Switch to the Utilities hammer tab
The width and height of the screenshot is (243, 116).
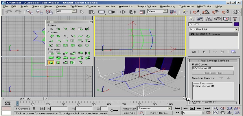(x=235, y=19)
